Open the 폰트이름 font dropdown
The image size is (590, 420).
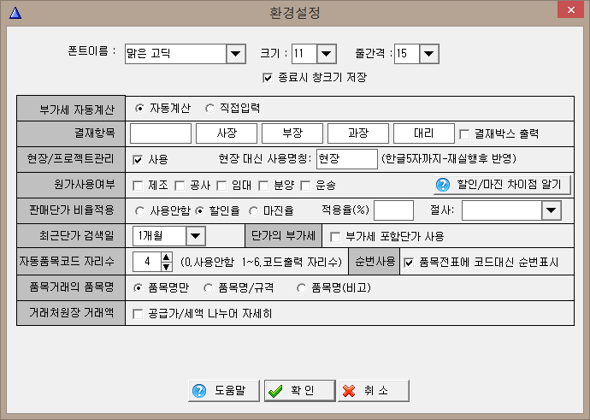click(236, 54)
